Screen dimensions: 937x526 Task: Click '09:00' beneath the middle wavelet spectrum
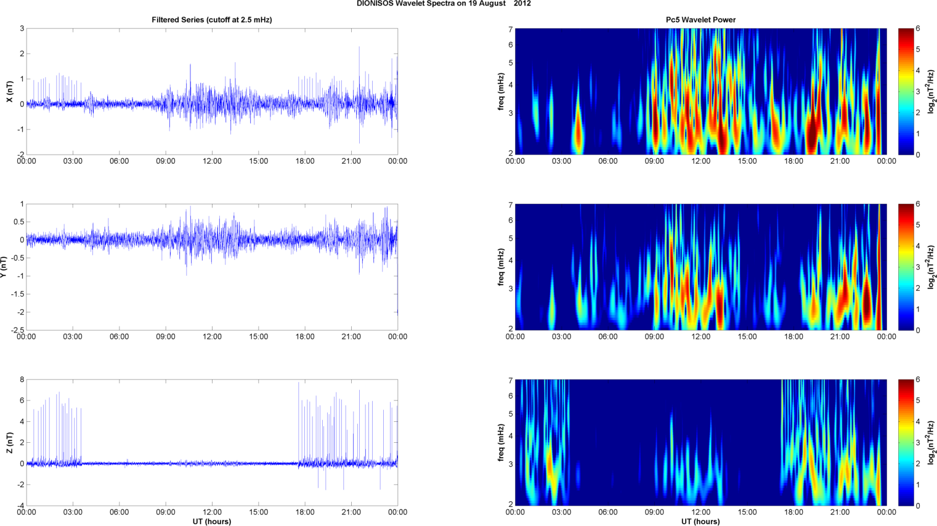654,337
